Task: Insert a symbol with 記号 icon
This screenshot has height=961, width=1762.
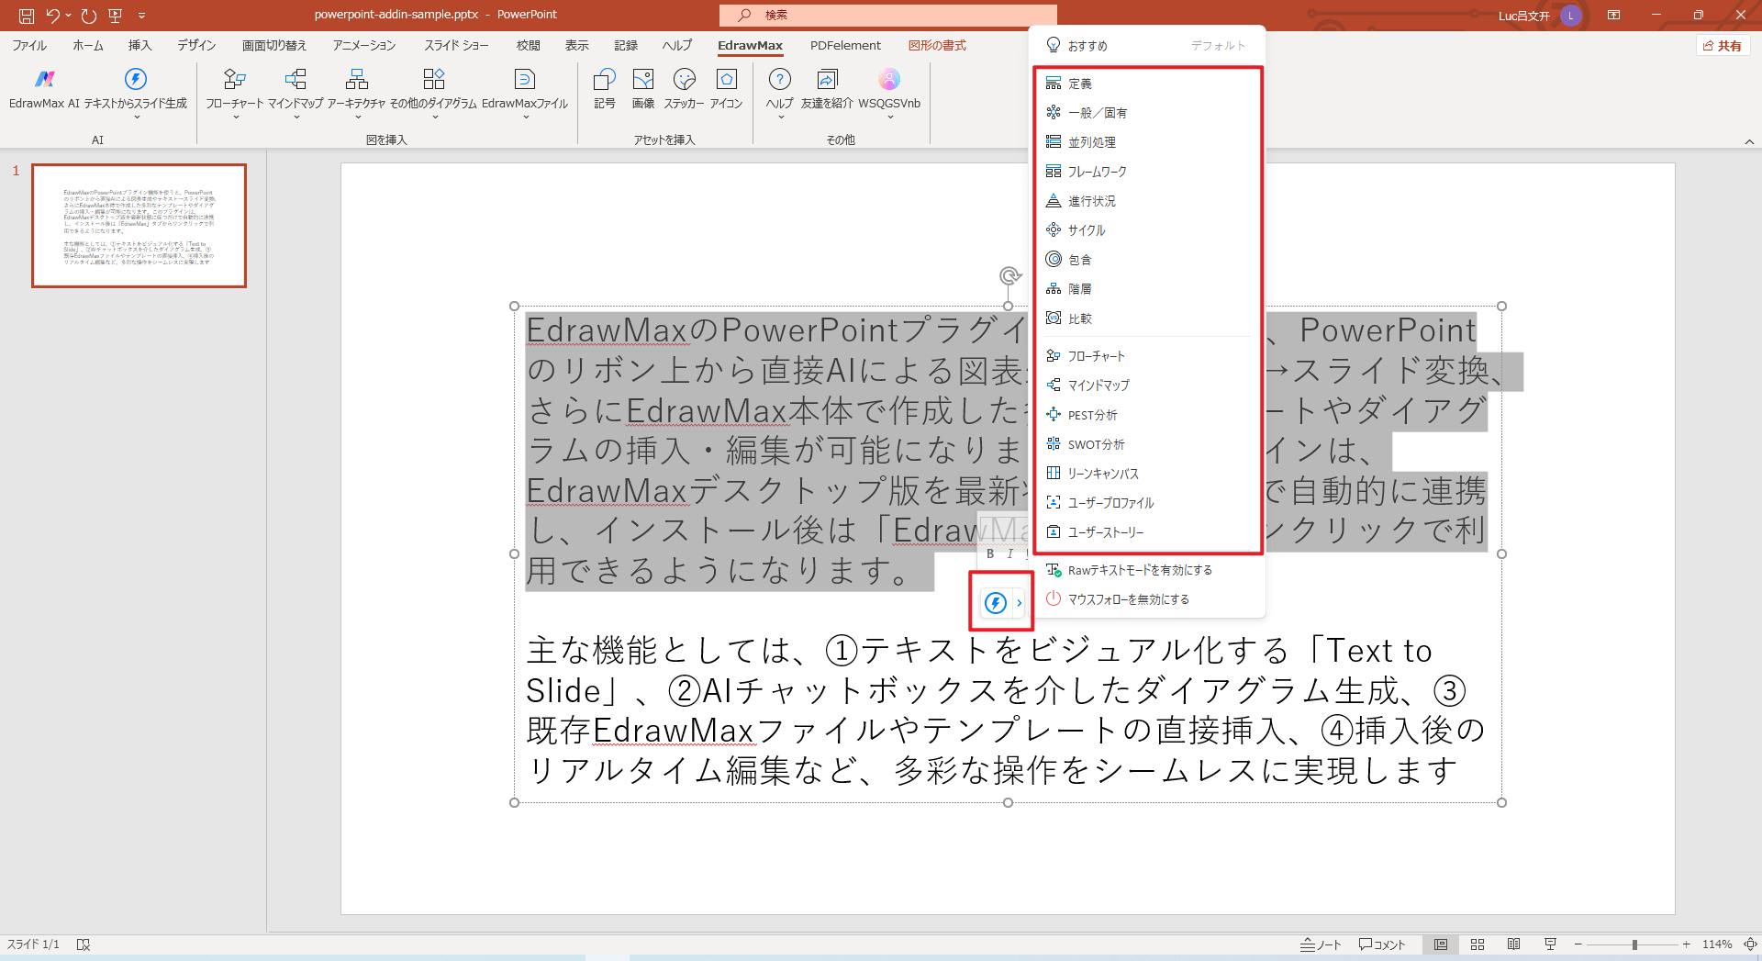Action: 605,80
